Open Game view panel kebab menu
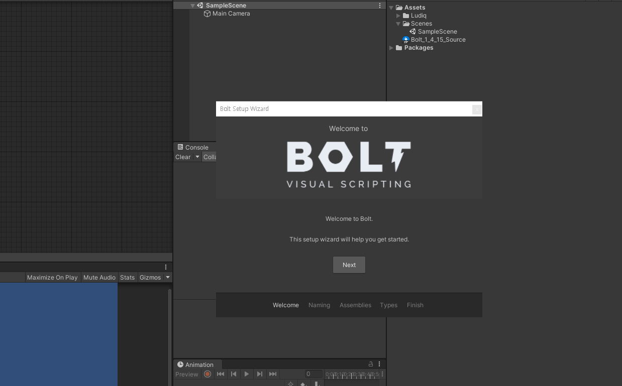This screenshot has height=386, width=622. 166,267
